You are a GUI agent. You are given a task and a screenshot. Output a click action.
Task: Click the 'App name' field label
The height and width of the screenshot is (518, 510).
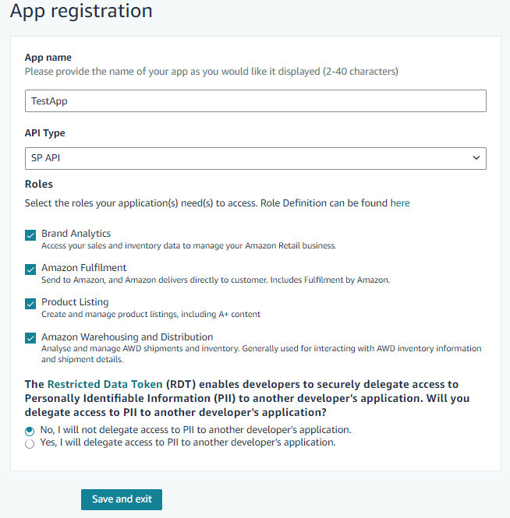(48, 58)
